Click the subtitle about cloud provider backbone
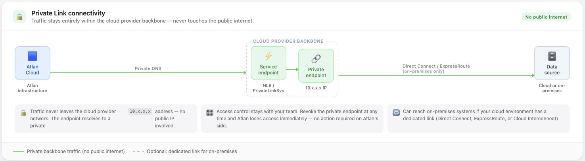Image resolution: width=585 pixels, height=161 pixels. [142, 20]
